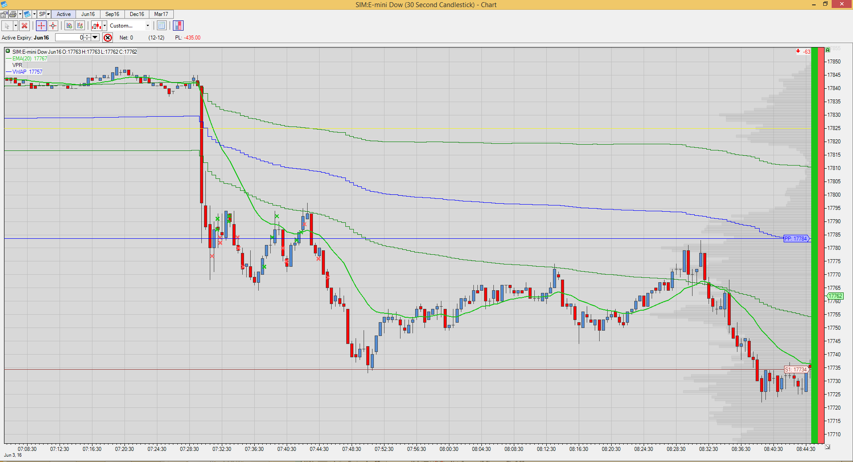The width and height of the screenshot is (853, 462).
Task: Click the '(12-12)' trade count text
Action: pyautogui.click(x=156, y=38)
